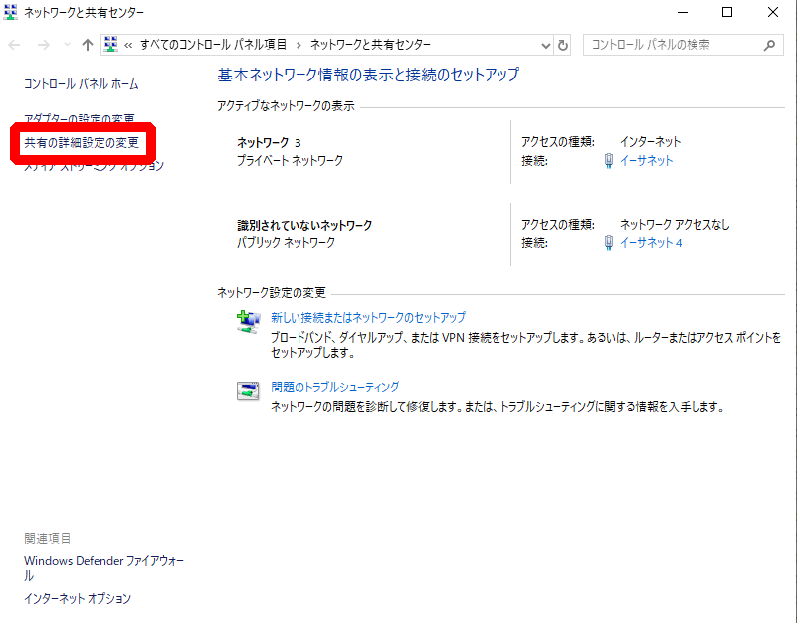The width and height of the screenshot is (797, 623).
Task: Click the magnifier icon in the search box
Action: point(768,45)
